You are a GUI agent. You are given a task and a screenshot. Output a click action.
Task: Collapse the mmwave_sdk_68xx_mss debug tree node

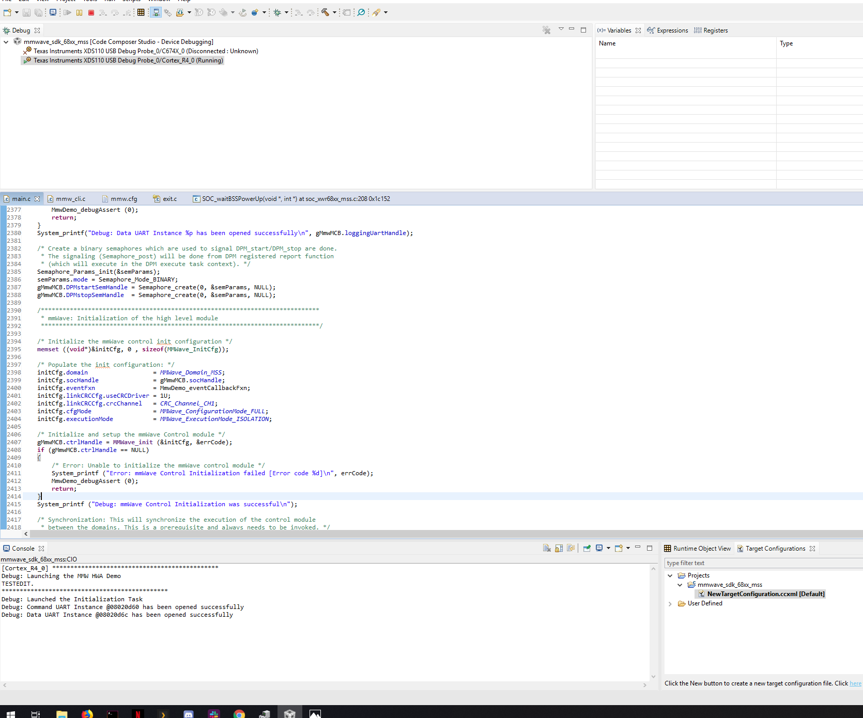coord(6,42)
